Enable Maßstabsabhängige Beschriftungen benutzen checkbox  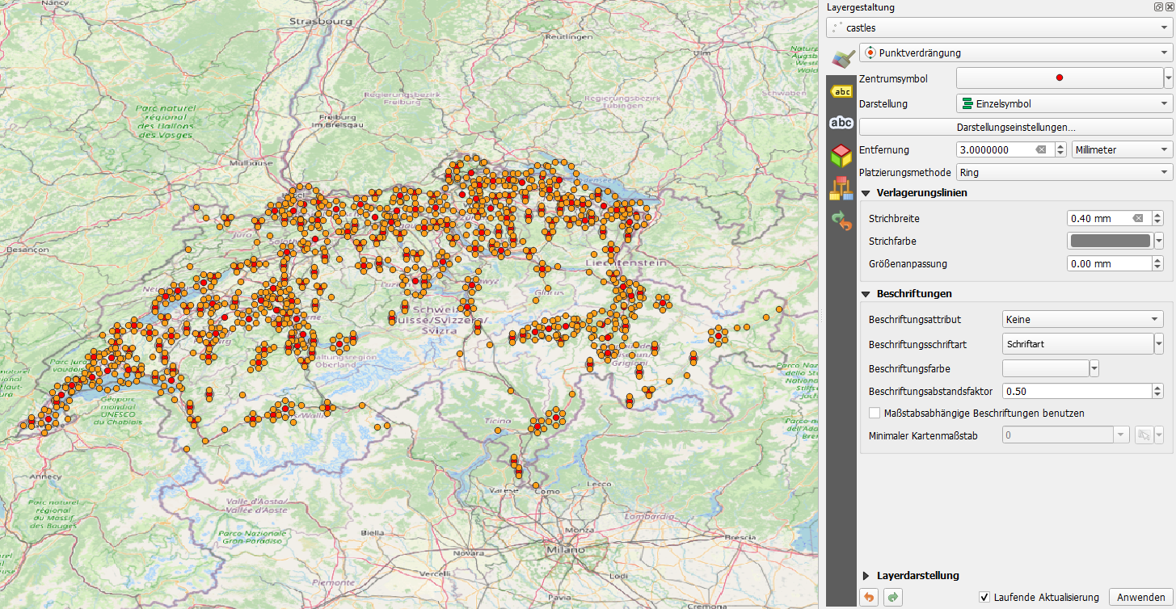pos(875,413)
